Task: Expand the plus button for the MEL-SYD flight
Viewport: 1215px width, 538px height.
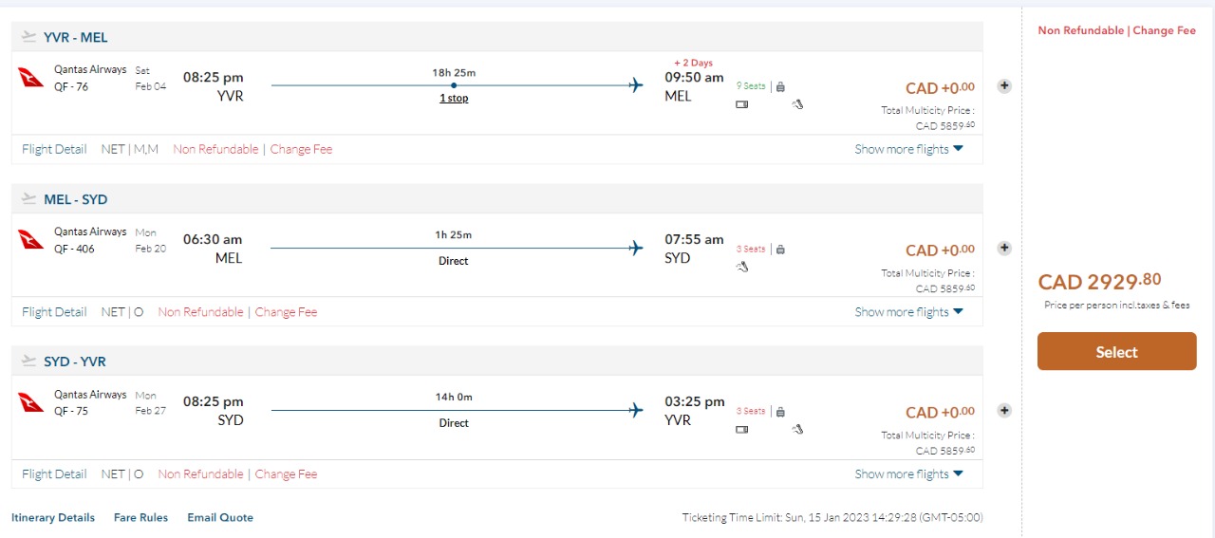Action: pos(1004,248)
